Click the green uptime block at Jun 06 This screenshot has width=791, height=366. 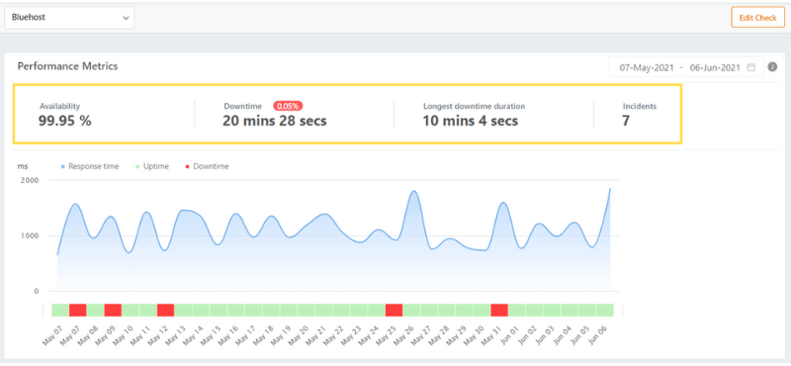pos(605,310)
